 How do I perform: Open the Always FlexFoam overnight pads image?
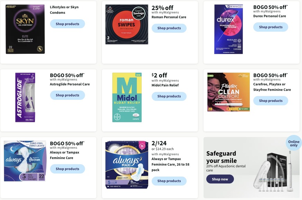25,161
